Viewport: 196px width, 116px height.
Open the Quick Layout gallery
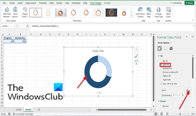point(15,12)
